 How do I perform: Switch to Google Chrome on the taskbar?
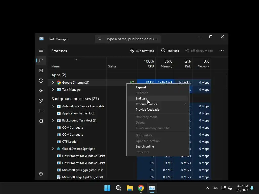[x=141, y=188]
